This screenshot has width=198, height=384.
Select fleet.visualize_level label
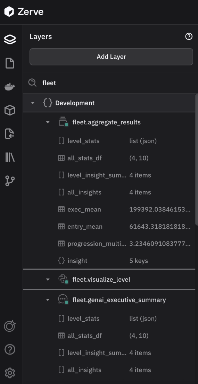click(x=101, y=279)
